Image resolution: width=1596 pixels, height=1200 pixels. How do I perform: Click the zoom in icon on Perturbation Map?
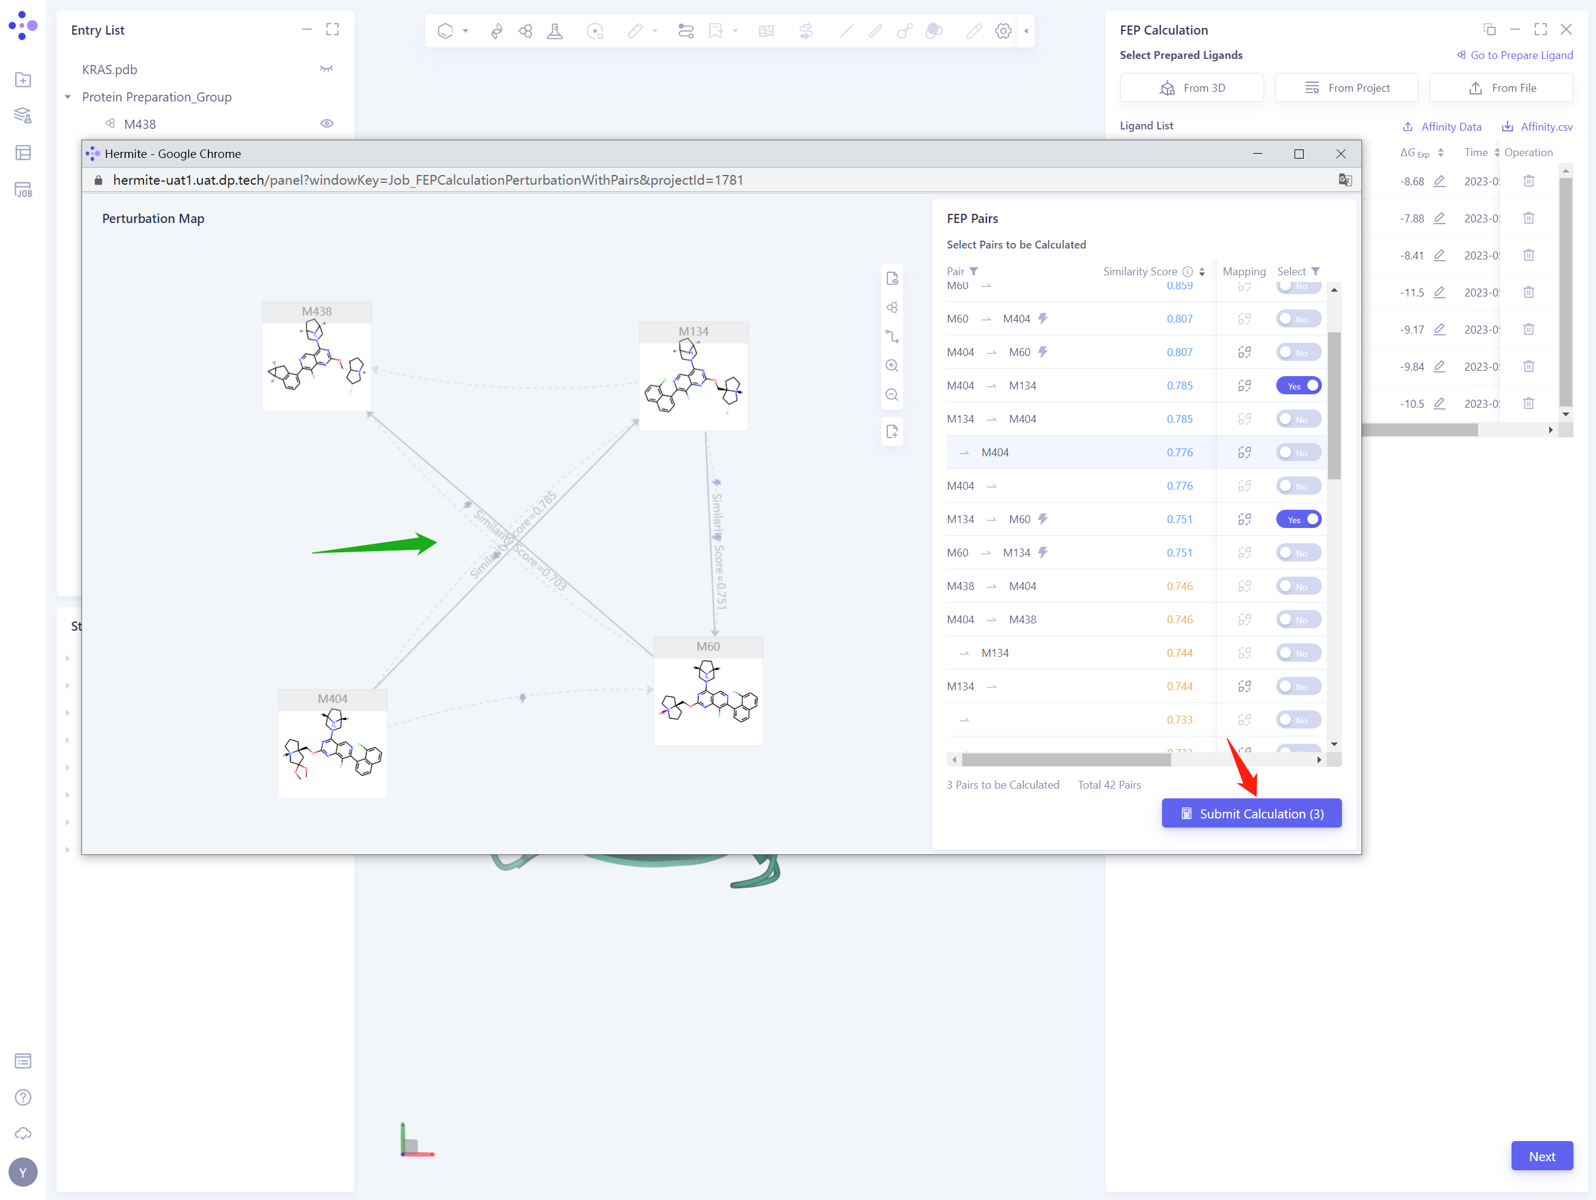pos(892,366)
